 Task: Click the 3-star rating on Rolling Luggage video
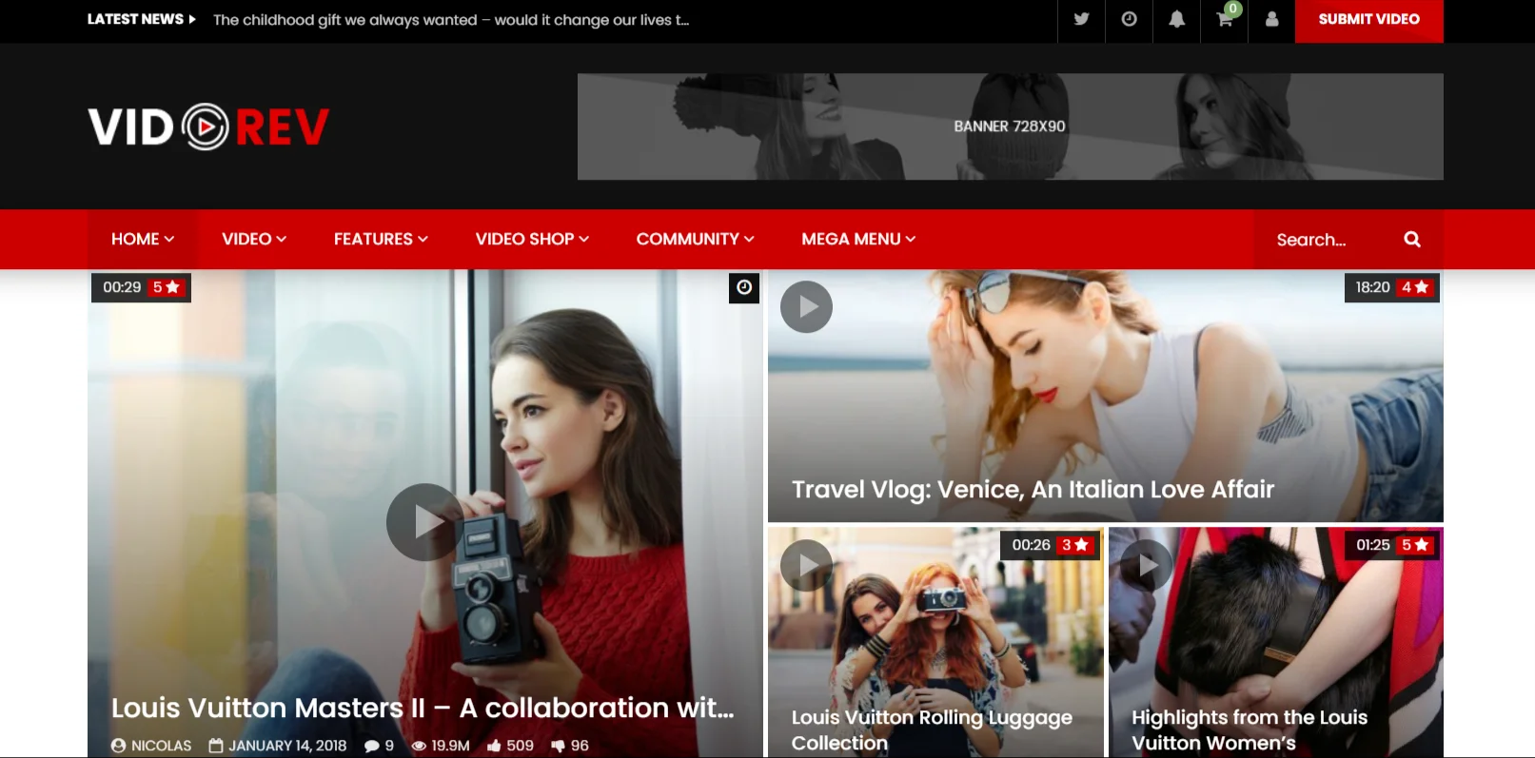tap(1075, 545)
